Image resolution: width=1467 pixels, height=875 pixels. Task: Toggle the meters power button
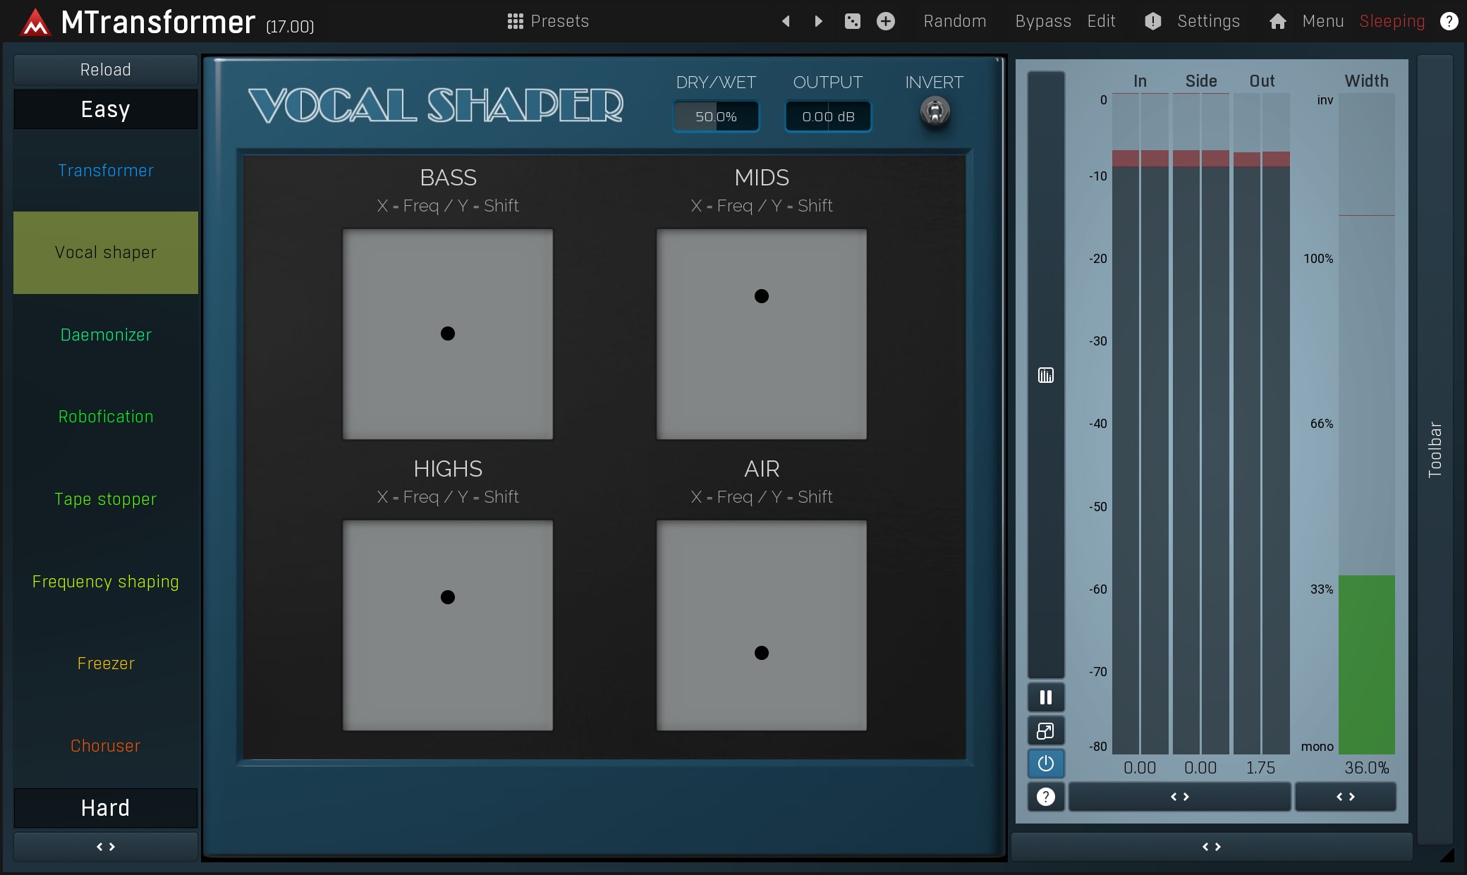tap(1045, 764)
